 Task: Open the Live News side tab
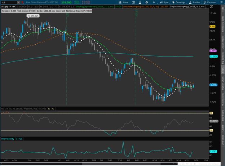pyautogui.click(x=223, y=140)
